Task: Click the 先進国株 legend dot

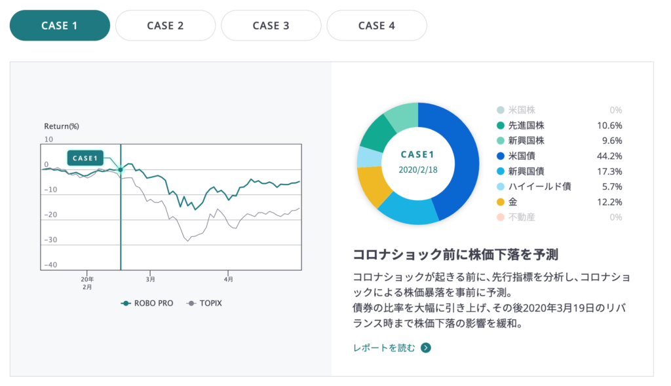Action: point(500,125)
